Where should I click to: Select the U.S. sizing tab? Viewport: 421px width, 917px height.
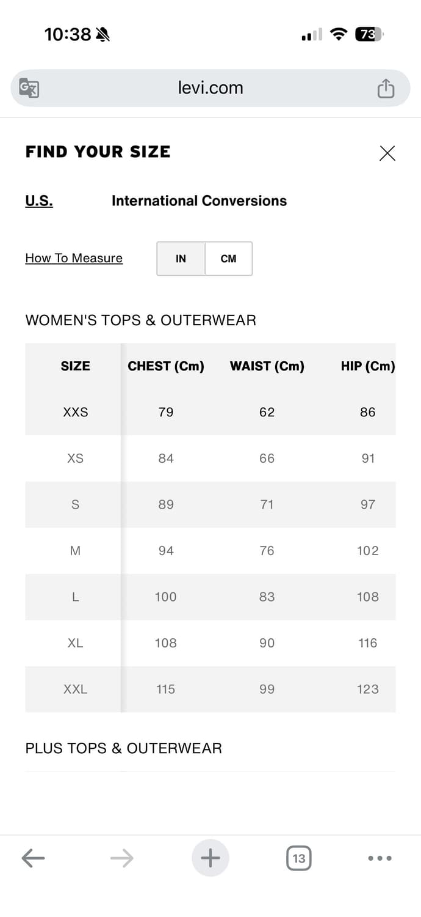pos(39,201)
